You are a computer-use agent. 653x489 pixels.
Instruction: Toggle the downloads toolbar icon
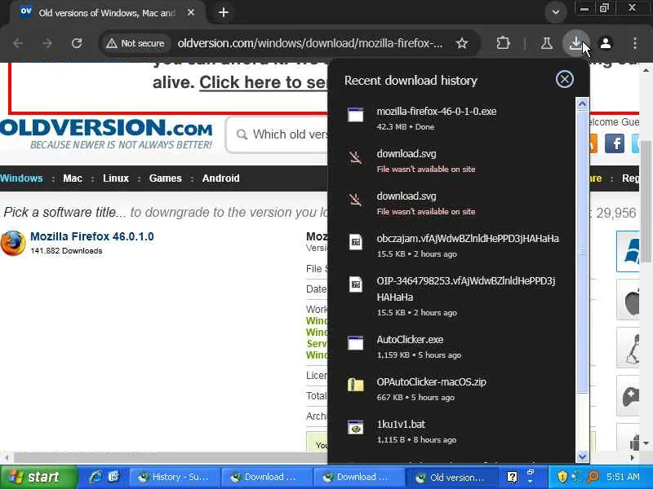click(x=576, y=43)
